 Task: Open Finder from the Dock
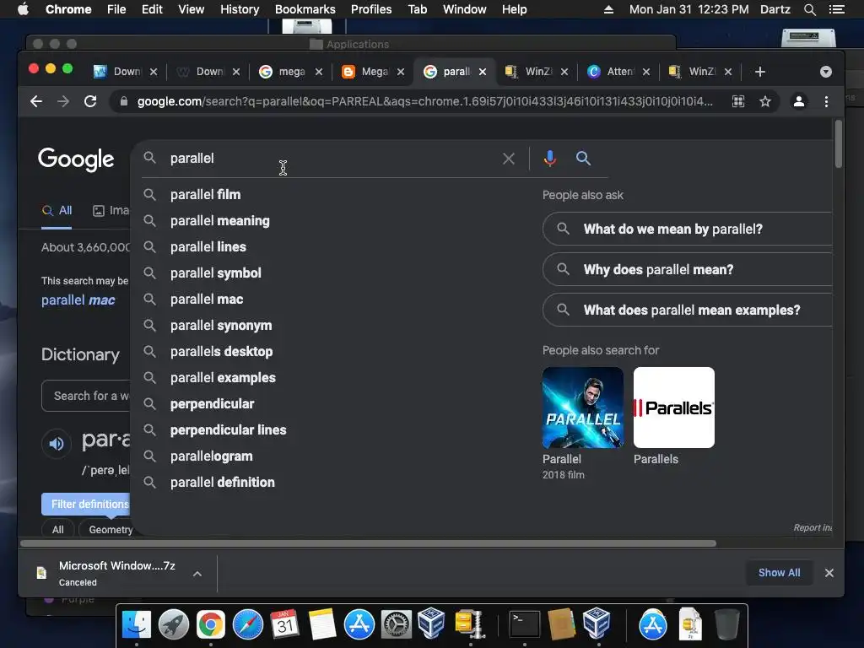[136, 625]
